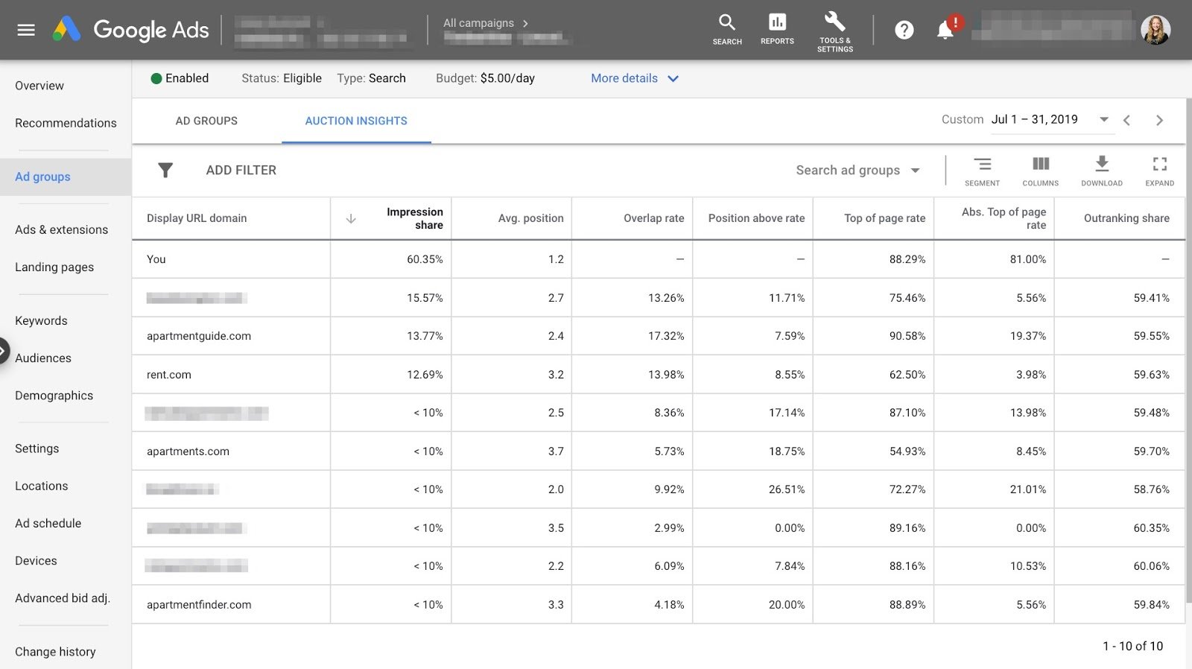Sort by Top of page rate column
The image size is (1192, 669).
click(x=884, y=218)
